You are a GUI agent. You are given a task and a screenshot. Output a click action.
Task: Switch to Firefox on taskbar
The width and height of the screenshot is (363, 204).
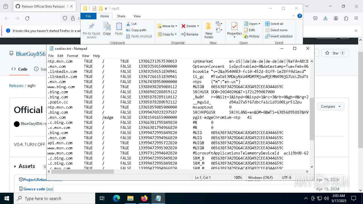[x=144, y=198]
